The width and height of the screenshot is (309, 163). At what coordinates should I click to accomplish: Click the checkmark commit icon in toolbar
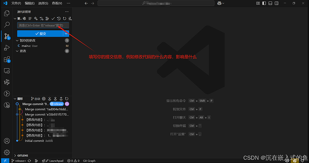[53, 19]
